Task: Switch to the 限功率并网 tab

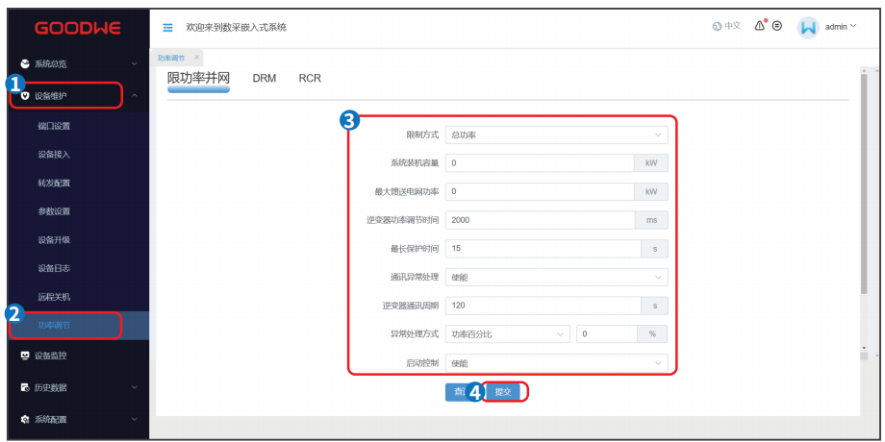Action: pyautogui.click(x=199, y=79)
